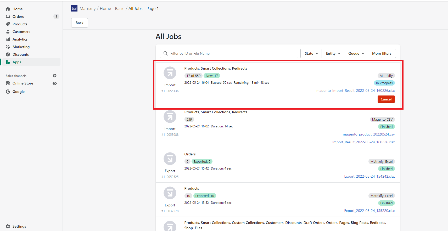Click the finished Magento import job icon

click(x=170, y=117)
